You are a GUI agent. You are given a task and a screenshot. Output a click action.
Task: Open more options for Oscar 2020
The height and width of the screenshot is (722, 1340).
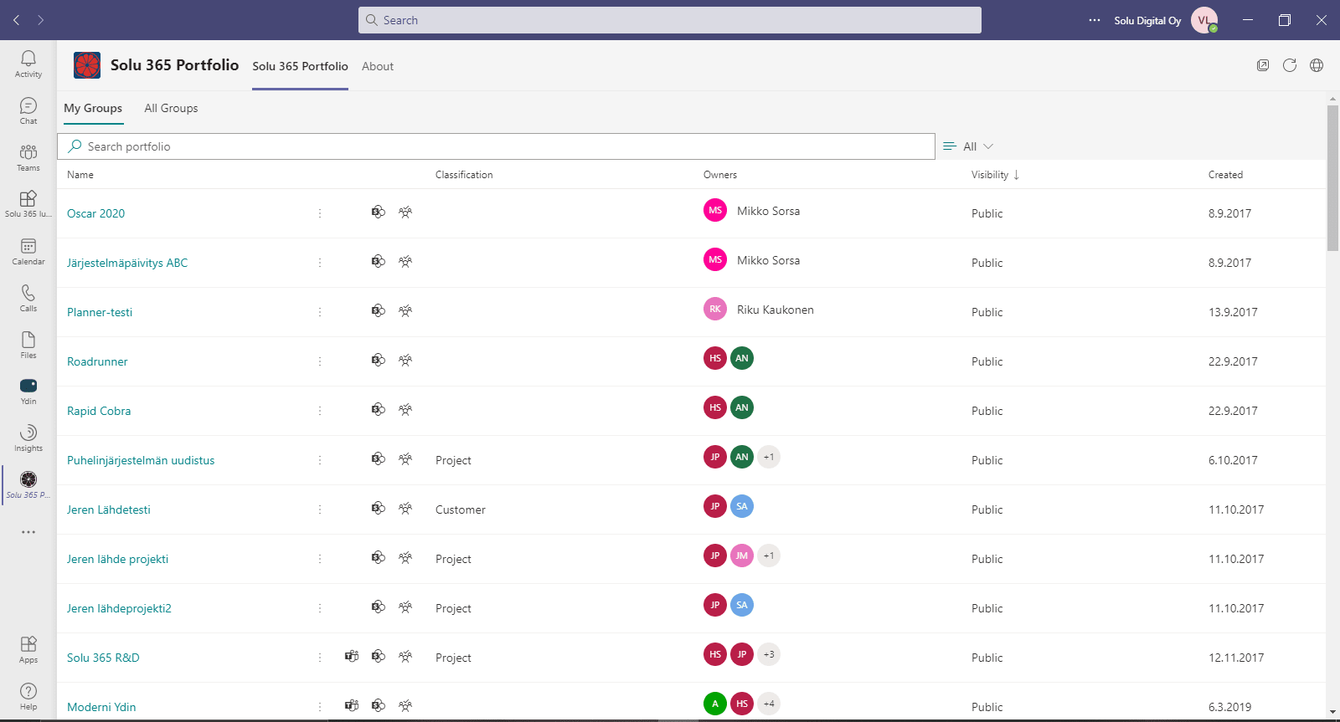320,213
